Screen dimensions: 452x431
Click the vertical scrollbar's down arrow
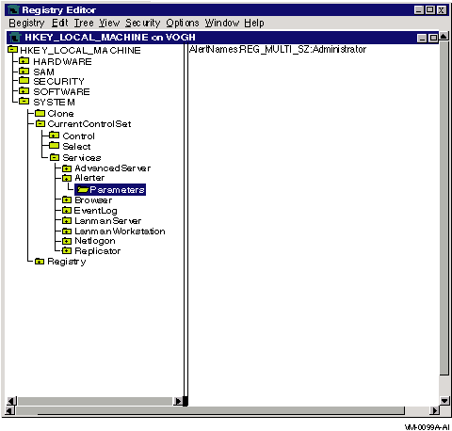pos(444,401)
